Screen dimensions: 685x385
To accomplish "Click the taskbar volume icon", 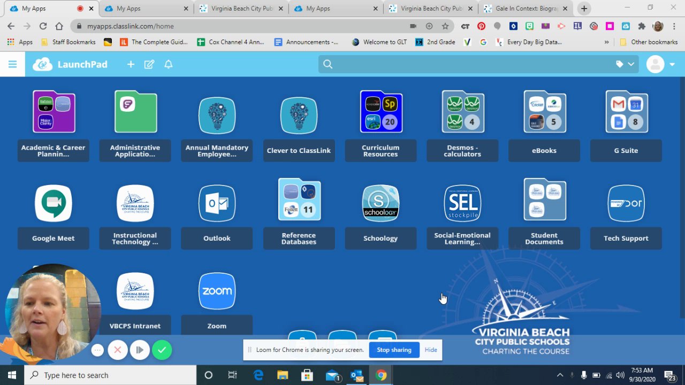I will coord(620,375).
